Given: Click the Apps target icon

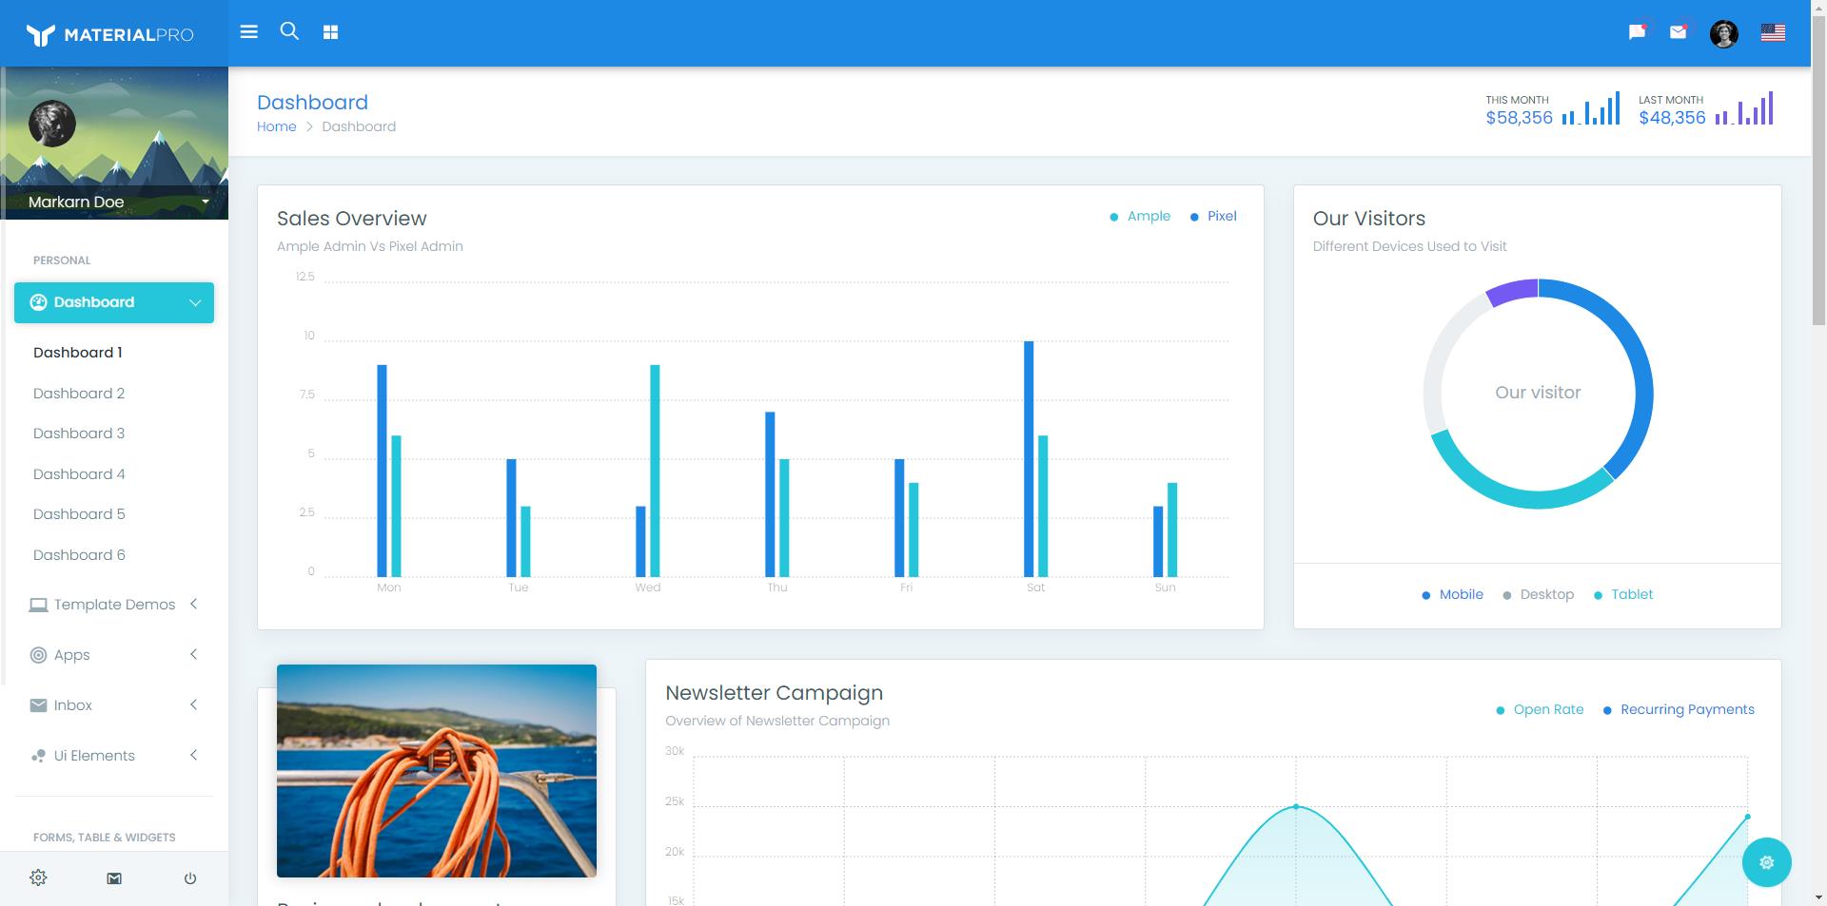Looking at the screenshot, I should click(x=38, y=655).
